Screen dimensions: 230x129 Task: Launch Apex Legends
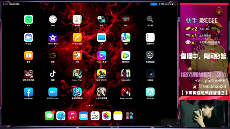(126, 92)
